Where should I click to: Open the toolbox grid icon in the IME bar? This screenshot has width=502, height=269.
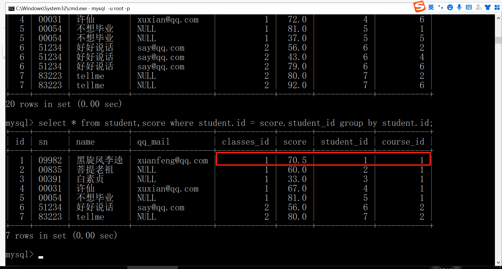[x=497, y=7]
